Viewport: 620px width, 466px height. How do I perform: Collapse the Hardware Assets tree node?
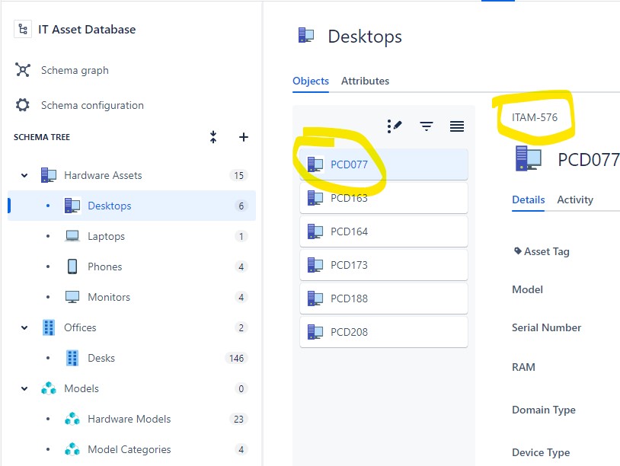point(24,175)
